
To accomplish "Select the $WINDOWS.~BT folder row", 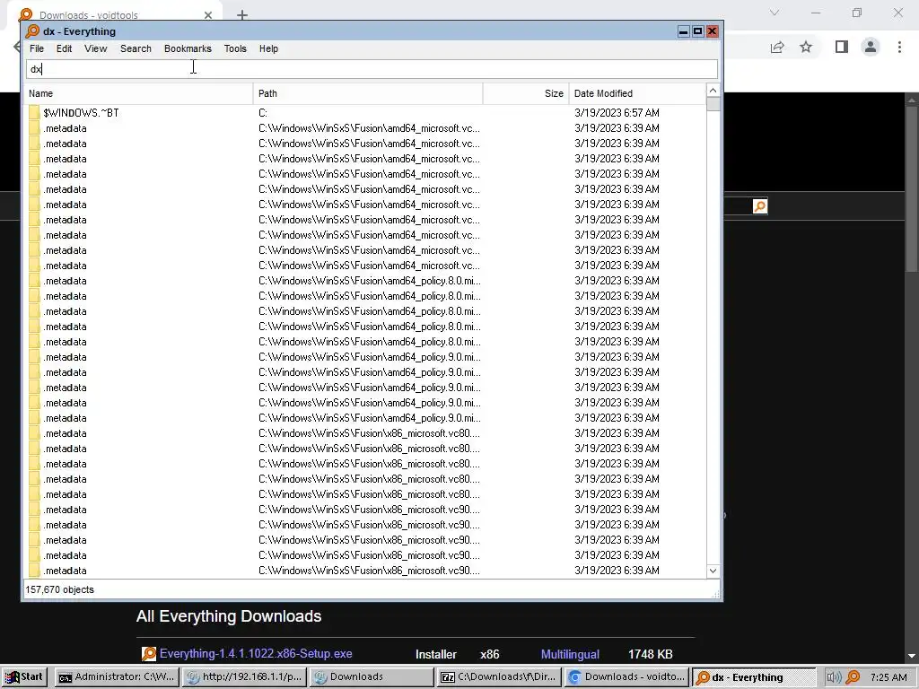I will (x=366, y=112).
